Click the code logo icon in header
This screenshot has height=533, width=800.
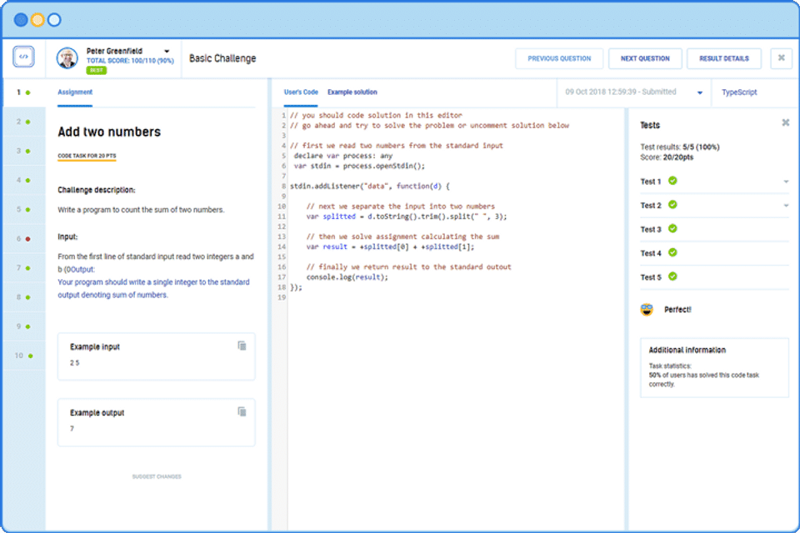click(23, 57)
